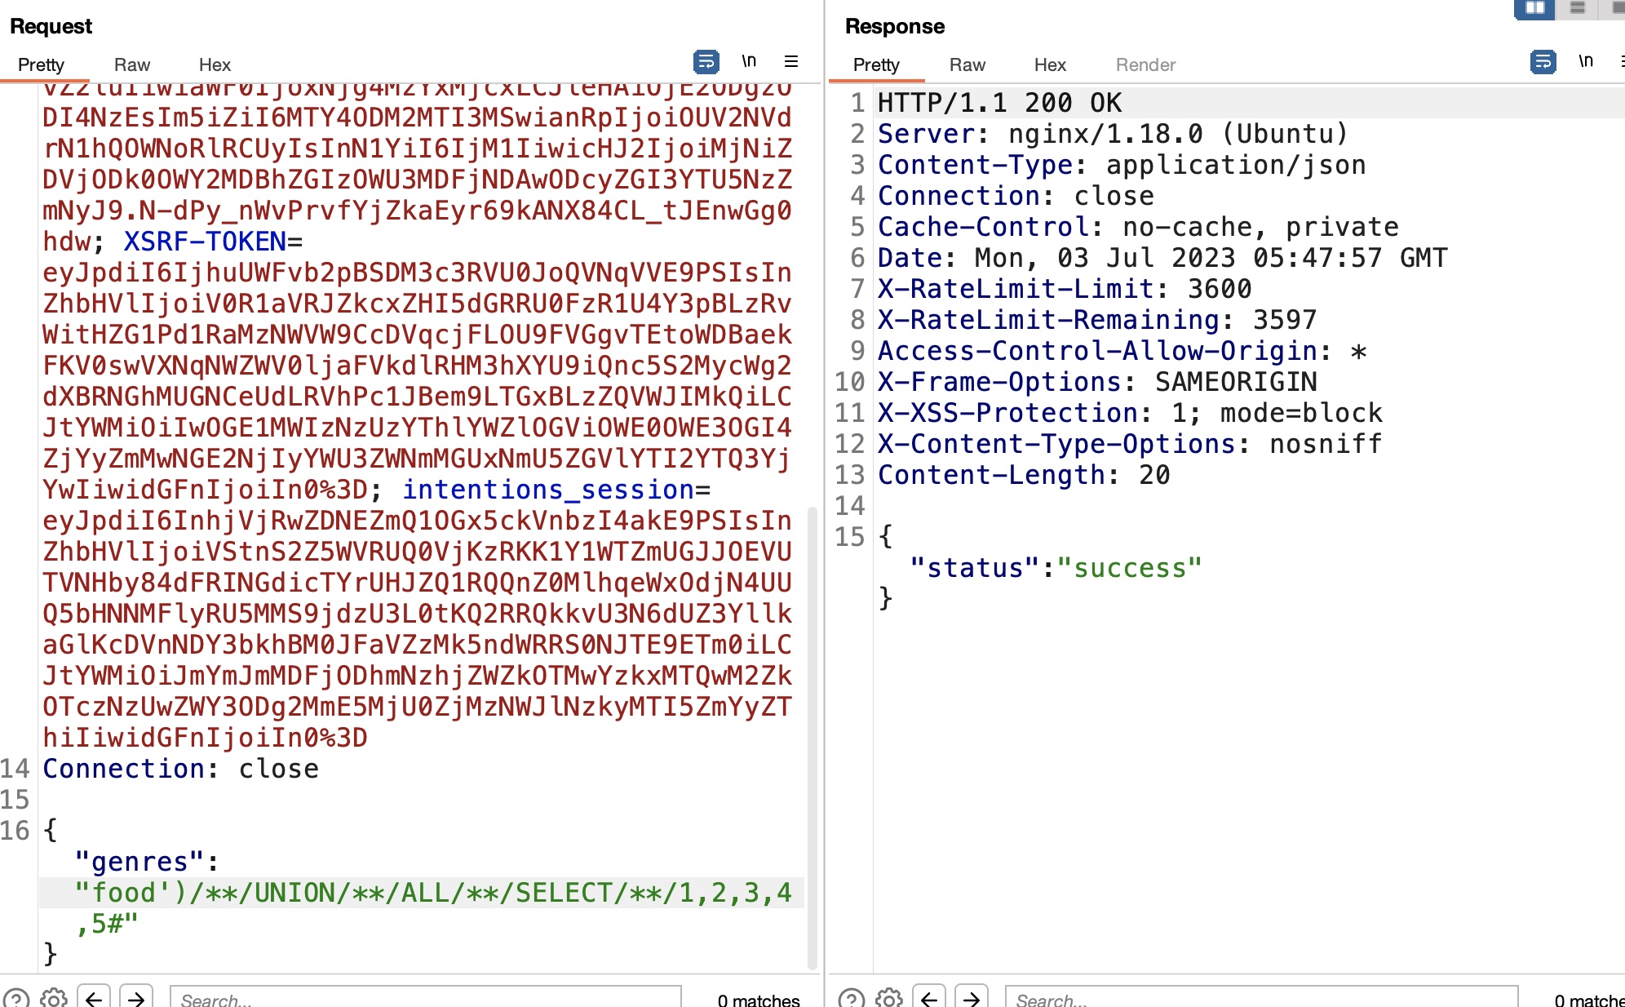Go to previous match in Request search
Screen dimensions: 1625x1007
point(94,998)
